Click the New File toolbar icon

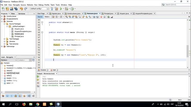(3, 9)
